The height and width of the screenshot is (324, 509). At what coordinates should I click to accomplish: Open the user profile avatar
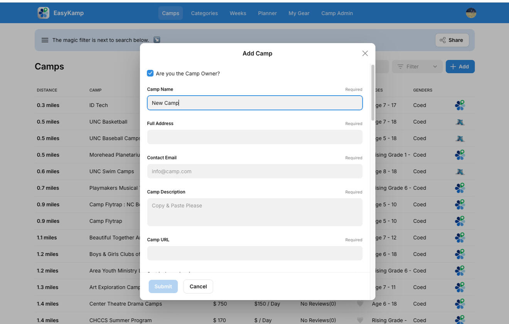471,13
